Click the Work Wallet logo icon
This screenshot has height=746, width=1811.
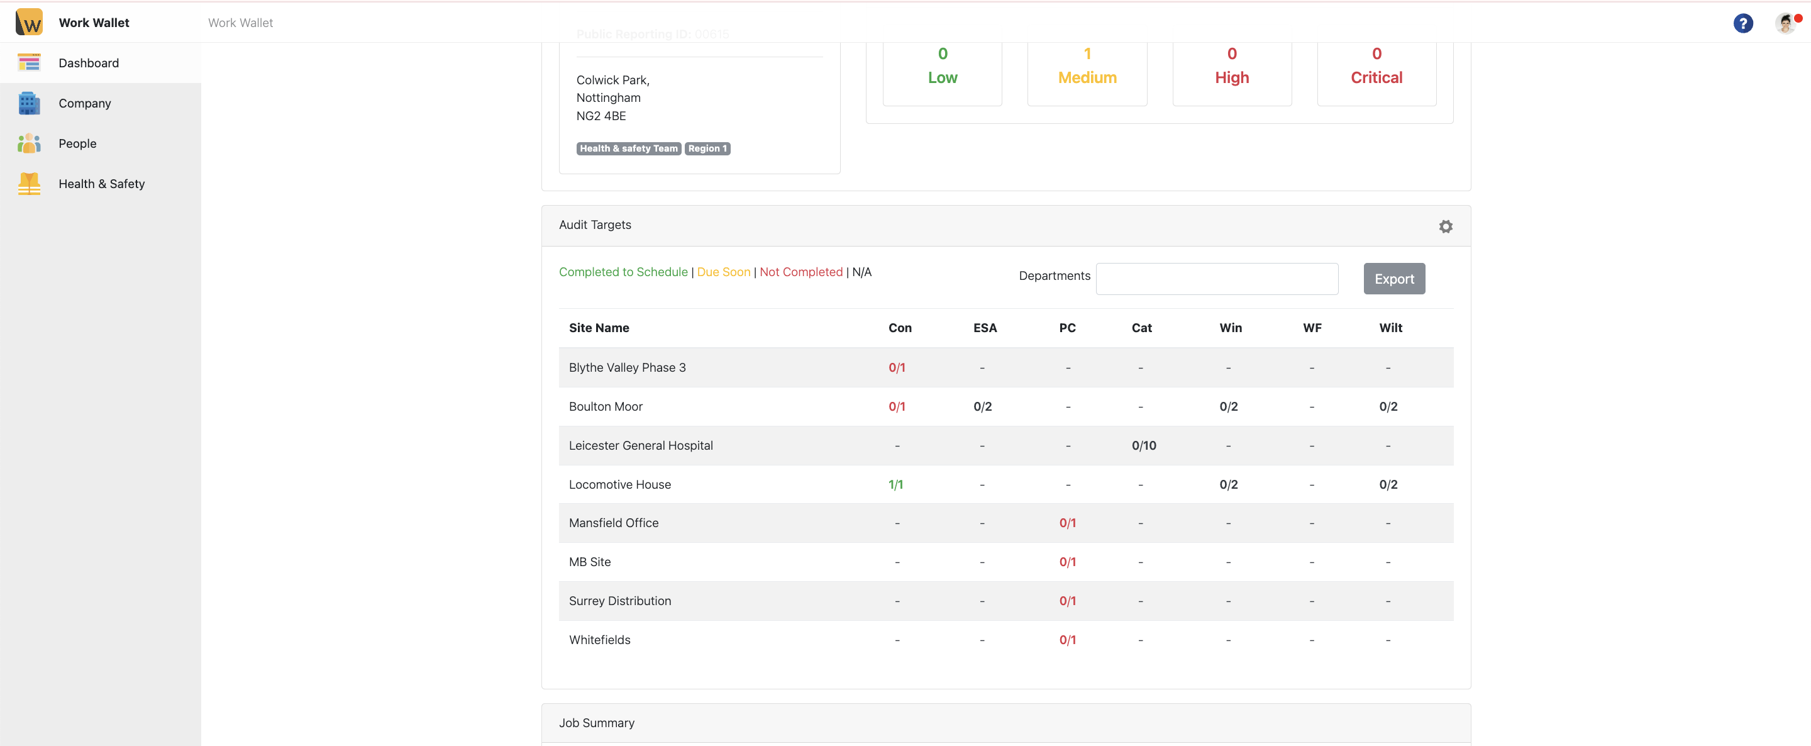[29, 22]
